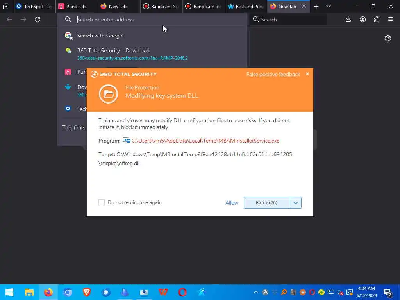This screenshot has height=300, width=400.
Task: Click the File Protection folder icon
Action: coord(109,94)
